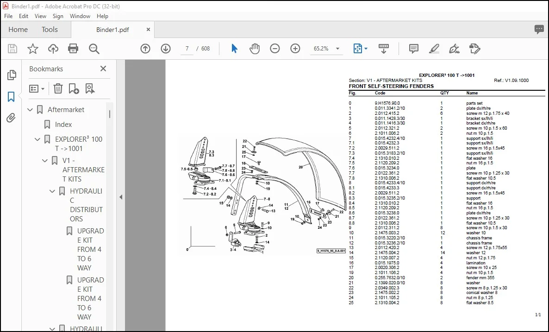Upload file to cloud icon

pyautogui.click(x=53, y=49)
